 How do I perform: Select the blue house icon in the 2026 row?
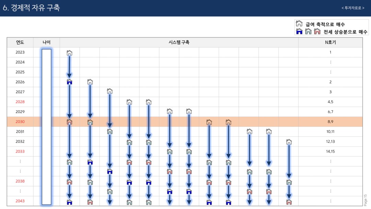coord(69,82)
